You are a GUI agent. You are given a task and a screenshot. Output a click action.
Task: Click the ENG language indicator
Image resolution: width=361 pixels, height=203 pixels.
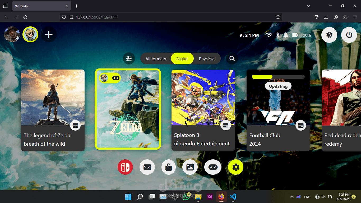(x=307, y=197)
